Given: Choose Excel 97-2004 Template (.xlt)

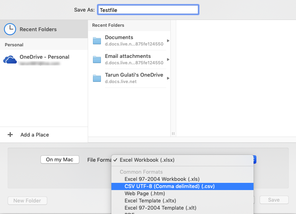Looking at the screenshot, I should tap(182, 208).
